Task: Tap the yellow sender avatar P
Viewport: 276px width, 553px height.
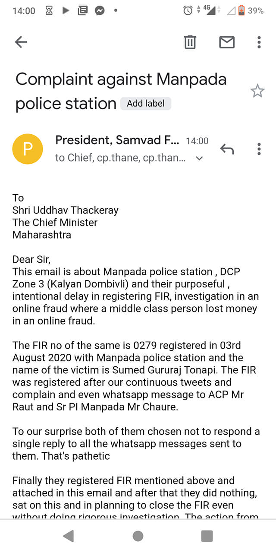Action: pyautogui.click(x=28, y=149)
